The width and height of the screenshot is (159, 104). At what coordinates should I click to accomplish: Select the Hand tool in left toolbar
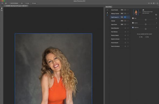click(x=2, y=8)
